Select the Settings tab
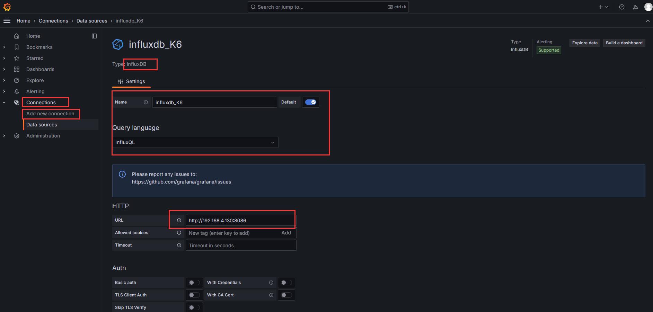Image resolution: width=653 pixels, height=312 pixels. [x=131, y=82]
